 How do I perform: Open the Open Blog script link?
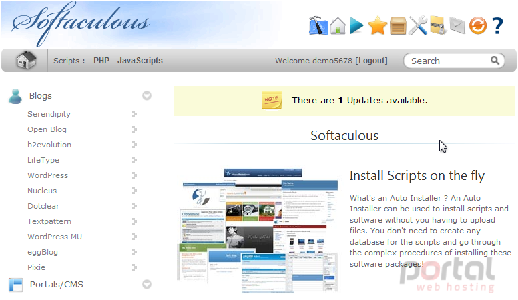[47, 129]
